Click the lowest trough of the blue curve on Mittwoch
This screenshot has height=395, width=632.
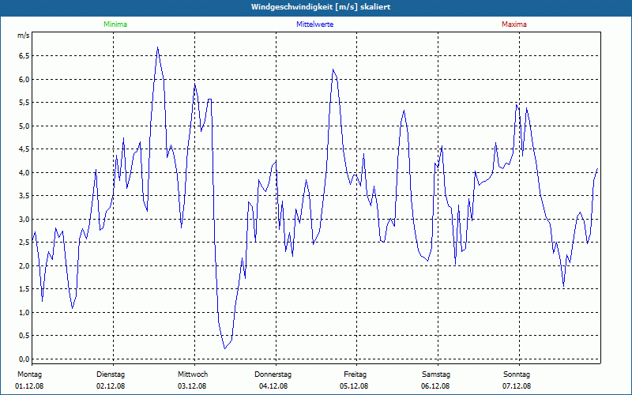point(224,348)
